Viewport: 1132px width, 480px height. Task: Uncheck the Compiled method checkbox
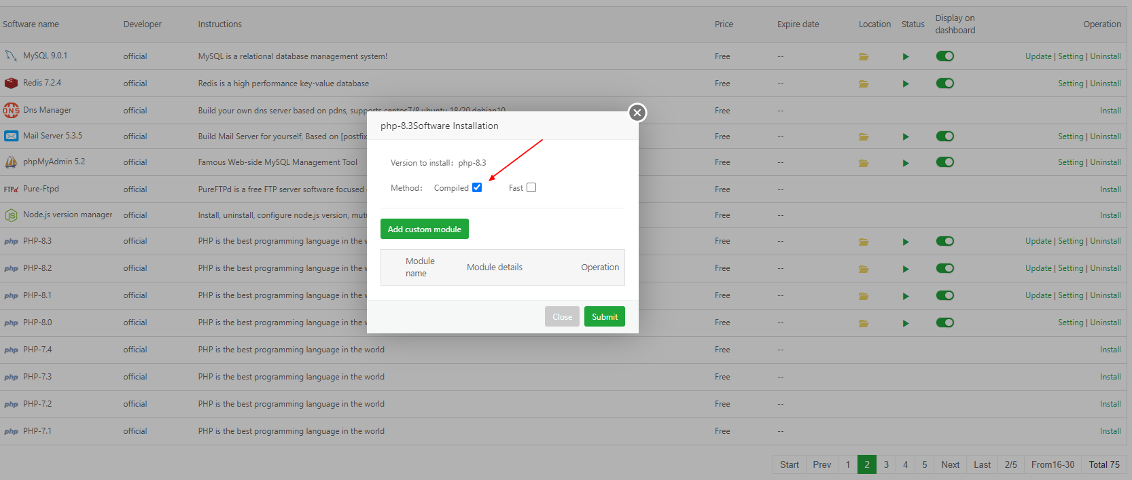(477, 188)
